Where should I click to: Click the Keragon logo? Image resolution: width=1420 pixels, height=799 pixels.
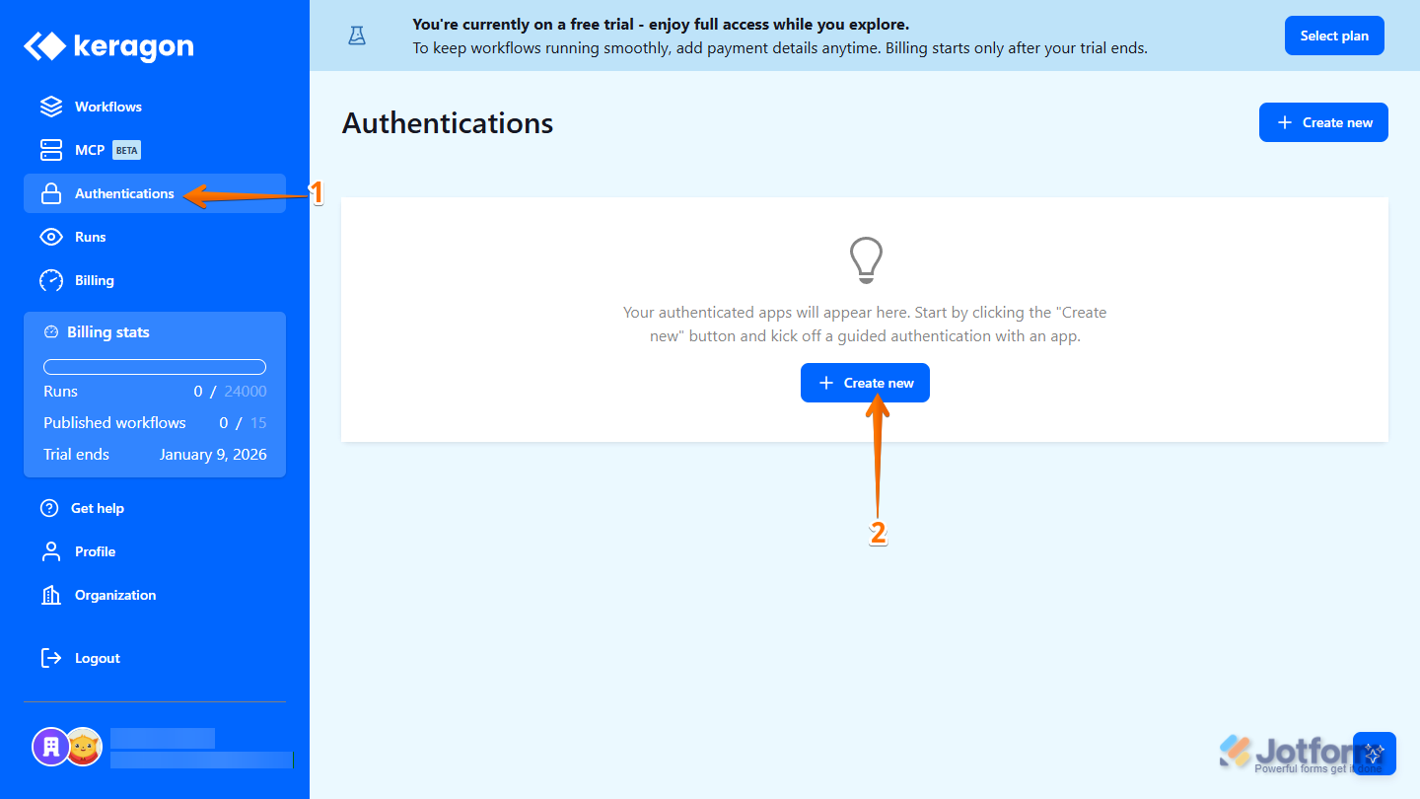(x=107, y=45)
